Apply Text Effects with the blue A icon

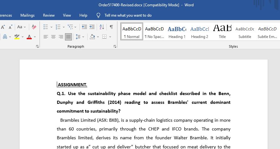point(5,37)
